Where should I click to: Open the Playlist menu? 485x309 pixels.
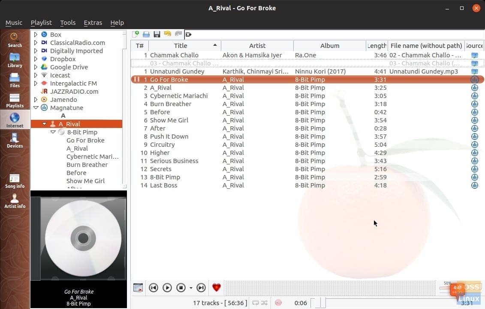click(x=41, y=23)
